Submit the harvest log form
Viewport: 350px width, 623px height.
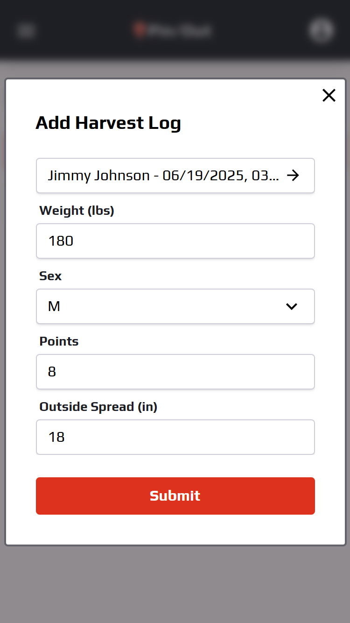click(x=175, y=496)
